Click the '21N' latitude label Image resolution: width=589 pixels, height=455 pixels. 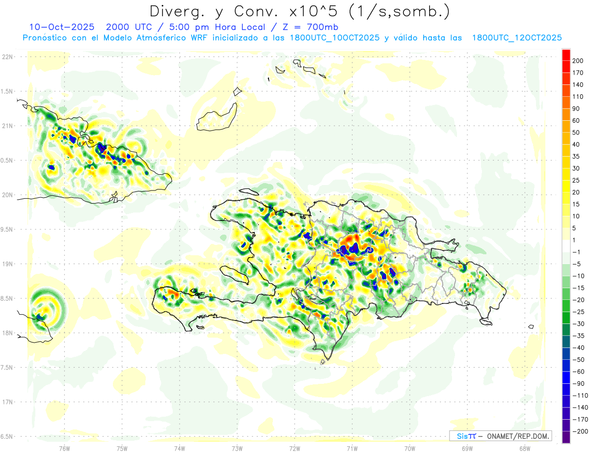pyautogui.click(x=8, y=126)
